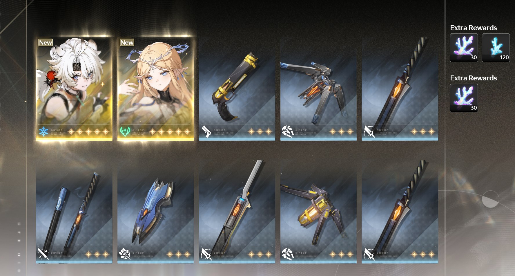
Task: Select the lower 30 coral extra reward
Action: [464, 98]
